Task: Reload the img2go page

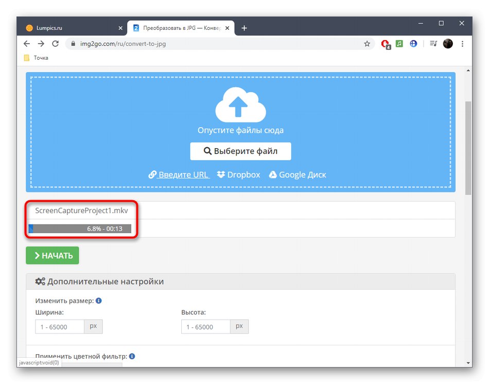Action: click(56, 44)
